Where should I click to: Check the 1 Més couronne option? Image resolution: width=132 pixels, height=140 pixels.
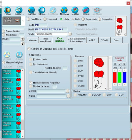point(75,60)
